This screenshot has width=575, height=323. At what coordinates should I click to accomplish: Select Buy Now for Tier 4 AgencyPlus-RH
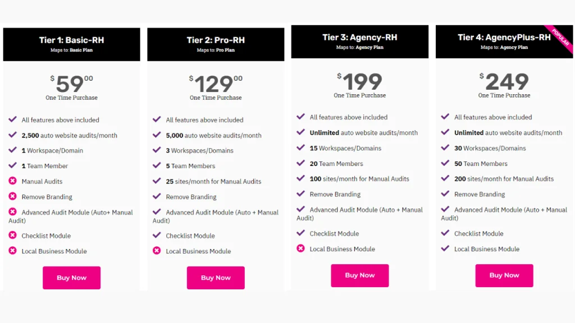504,275
